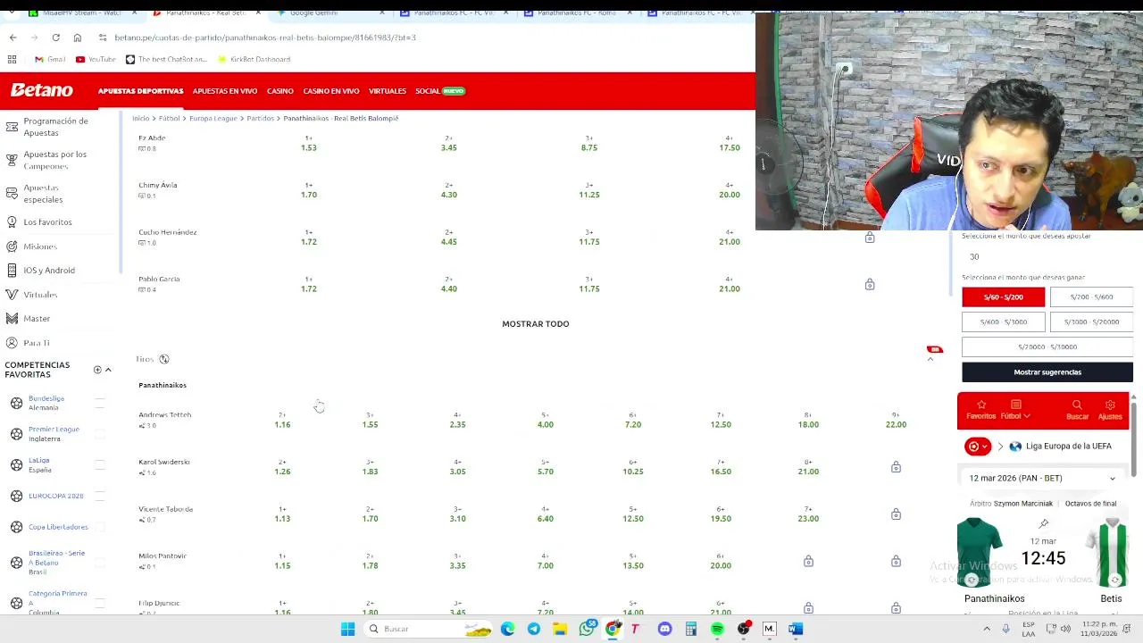Click the browser home icon
Screen dimensions: 1143x643
point(78,38)
